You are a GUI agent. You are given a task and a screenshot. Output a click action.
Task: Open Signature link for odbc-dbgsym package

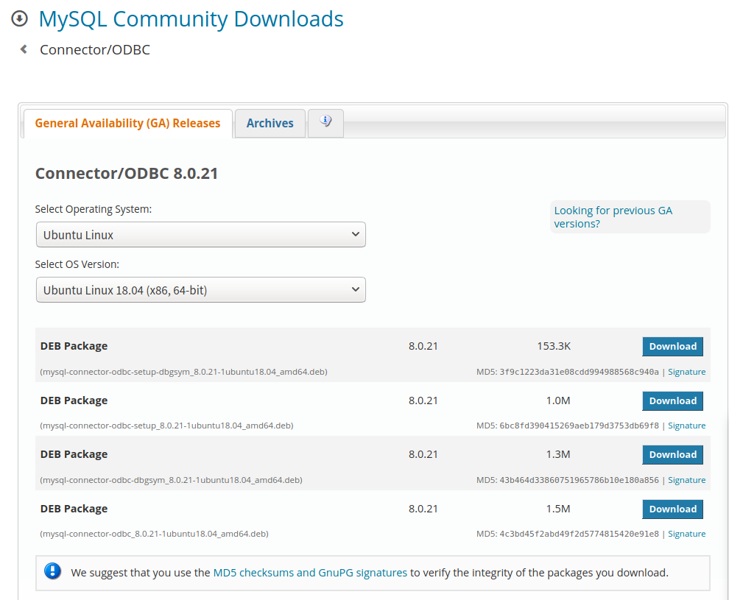pyautogui.click(x=687, y=480)
